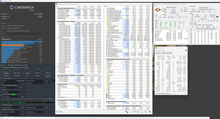Collapse ASRock Nuvoton sensor group
Viewport: 220px width, 119px height.
[x=105, y=59]
